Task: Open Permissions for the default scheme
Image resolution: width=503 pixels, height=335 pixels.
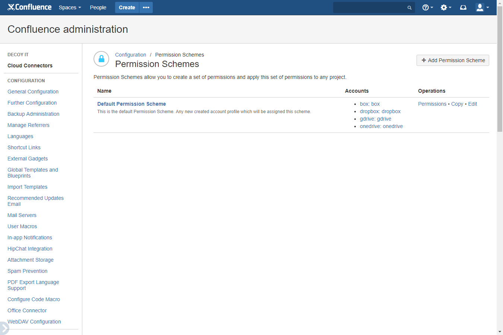Action: [x=432, y=104]
